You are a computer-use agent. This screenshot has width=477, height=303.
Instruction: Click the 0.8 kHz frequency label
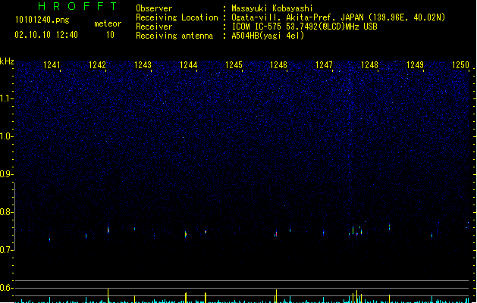[6, 212]
